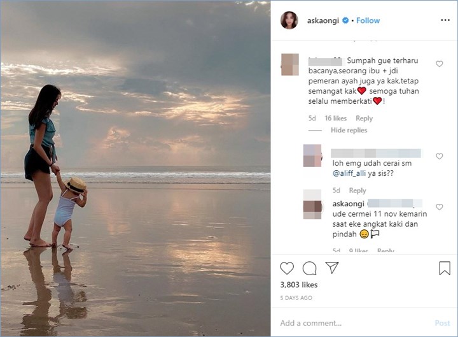The width and height of the screenshot is (458, 337).
Task: Open the @aliff_alli mention link
Action: click(355, 173)
